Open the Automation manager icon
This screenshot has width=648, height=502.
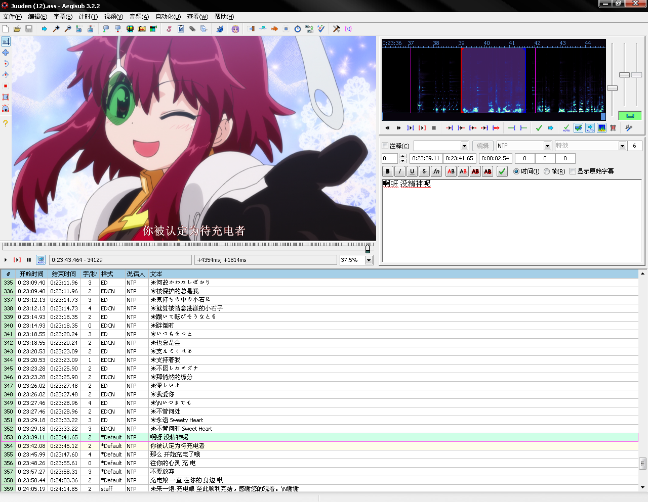click(220, 29)
